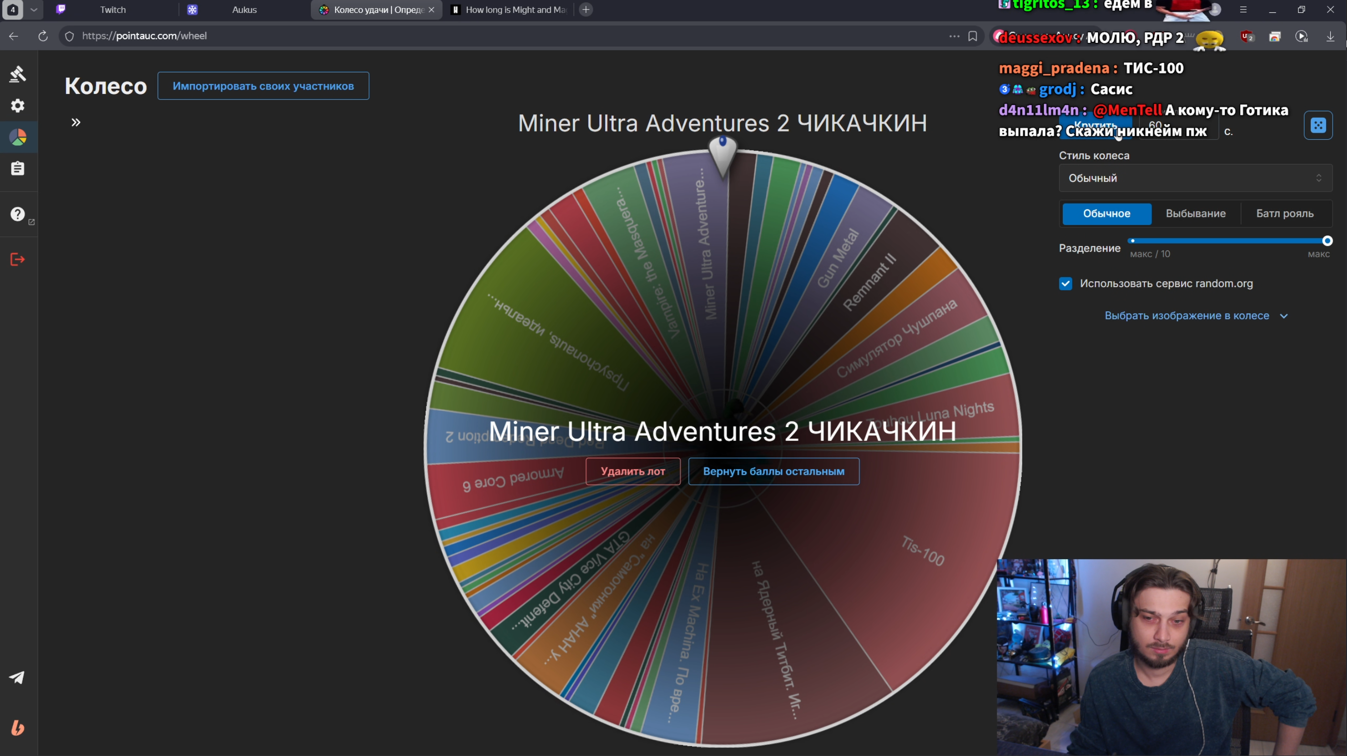Open the settings gear in sidebar
The height and width of the screenshot is (756, 1347).
[18, 106]
